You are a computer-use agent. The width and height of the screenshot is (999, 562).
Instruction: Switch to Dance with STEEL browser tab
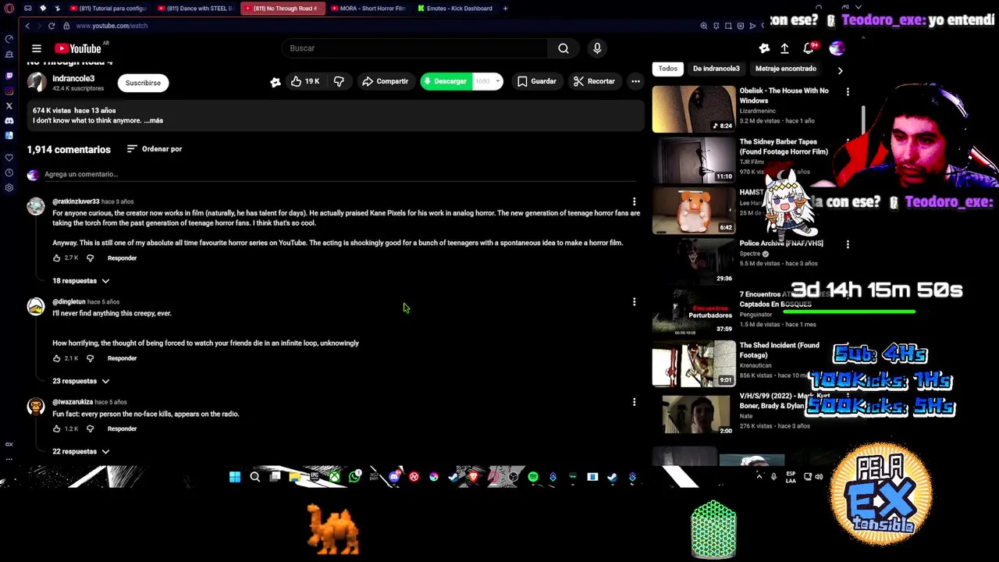point(195,9)
